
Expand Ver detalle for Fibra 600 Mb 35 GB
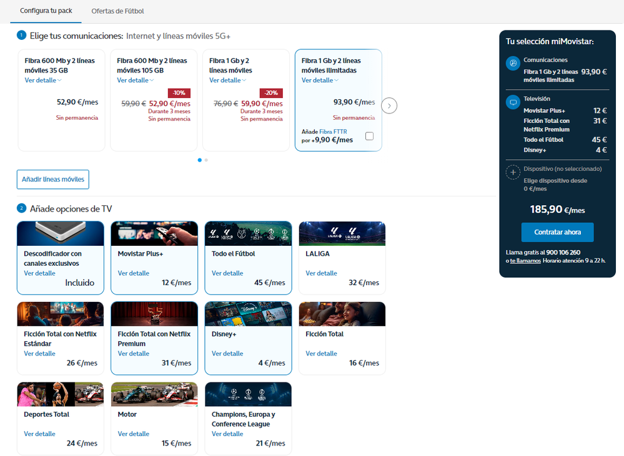click(43, 80)
